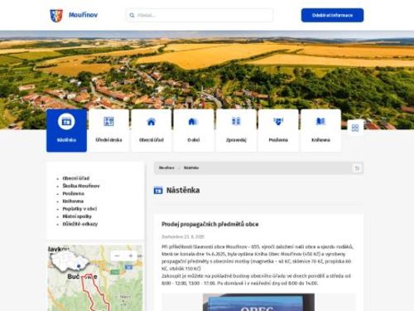Image resolution: width=414 pixels, height=311 pixels.
Task: Open the Obecní úřad house icon tile
Action: point(152,130)
